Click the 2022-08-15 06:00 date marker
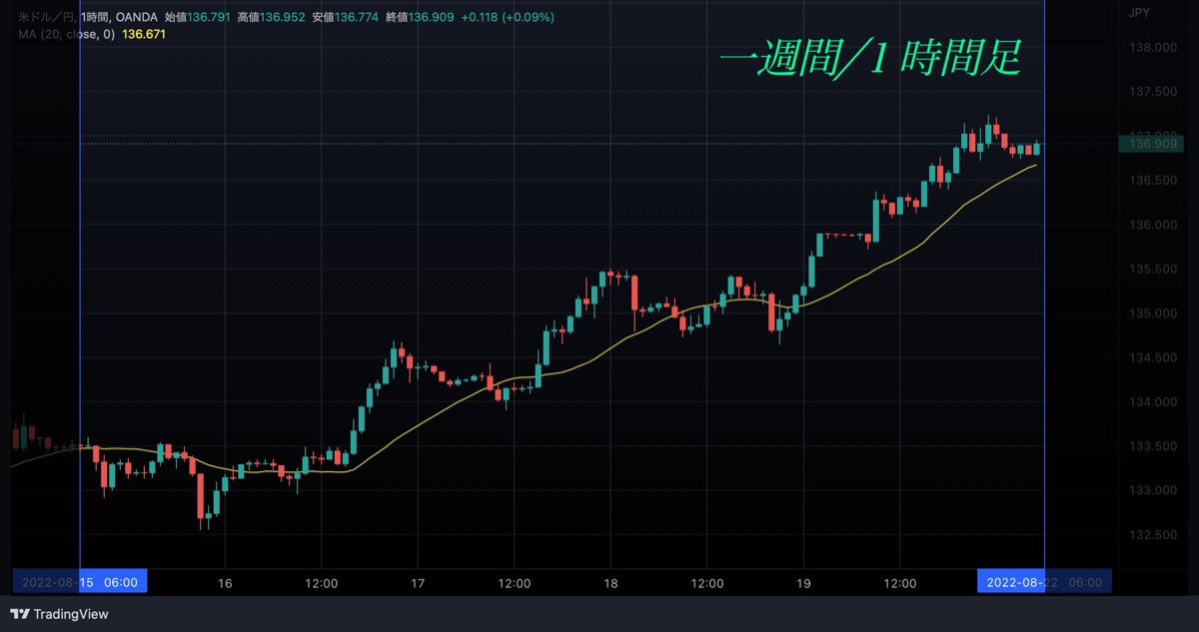 tap(80, 581)
